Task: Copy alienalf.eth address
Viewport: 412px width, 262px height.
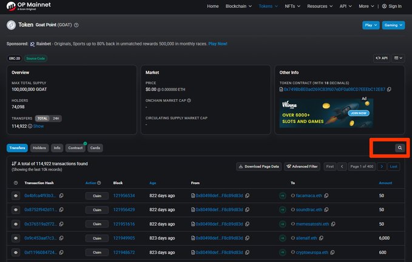Action: pyautogui.click(x=321, y=238)
